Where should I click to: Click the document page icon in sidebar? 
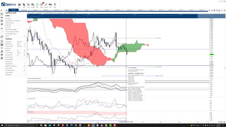coord(2,55)
